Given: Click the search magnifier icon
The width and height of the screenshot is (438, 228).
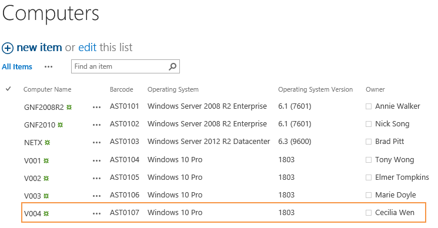Looking at the screenshot, I should click(173, 66).
